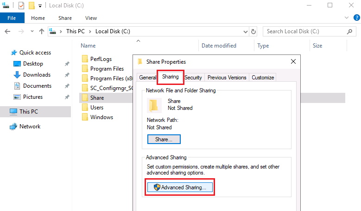This screenshot has height=211, width=361.
Task: Go up one folder level arrow
Action: (x=42, y=31)
